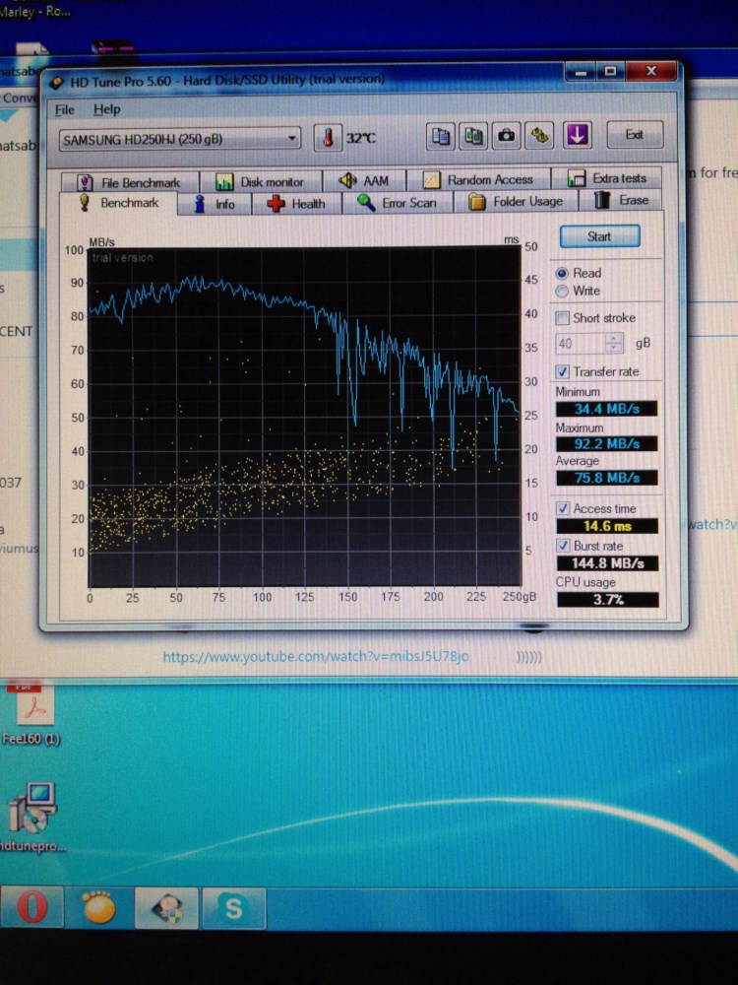Open the HD Tune options icon
This screenshot has height=985, width=738.
(x=539, y=135)
